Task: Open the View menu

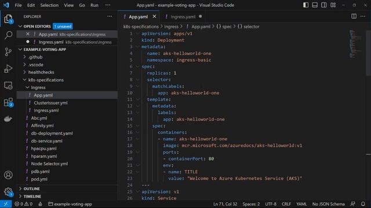Action: [x=68, y=5]
